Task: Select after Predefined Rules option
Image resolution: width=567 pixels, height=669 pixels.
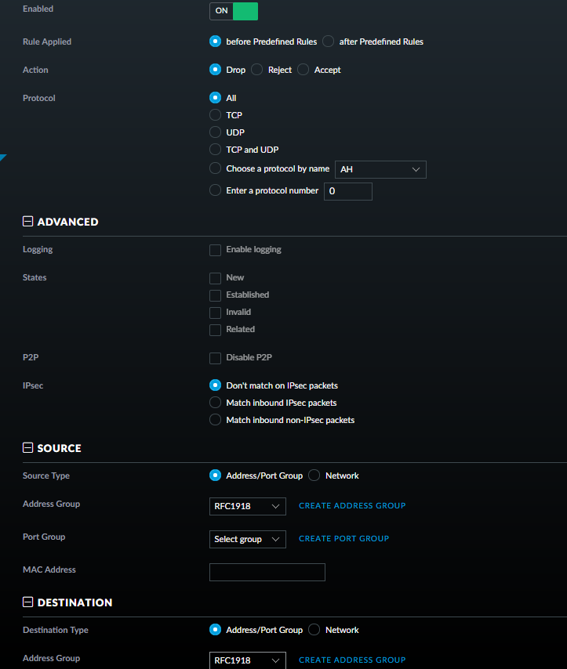Action: coord(328,42)
